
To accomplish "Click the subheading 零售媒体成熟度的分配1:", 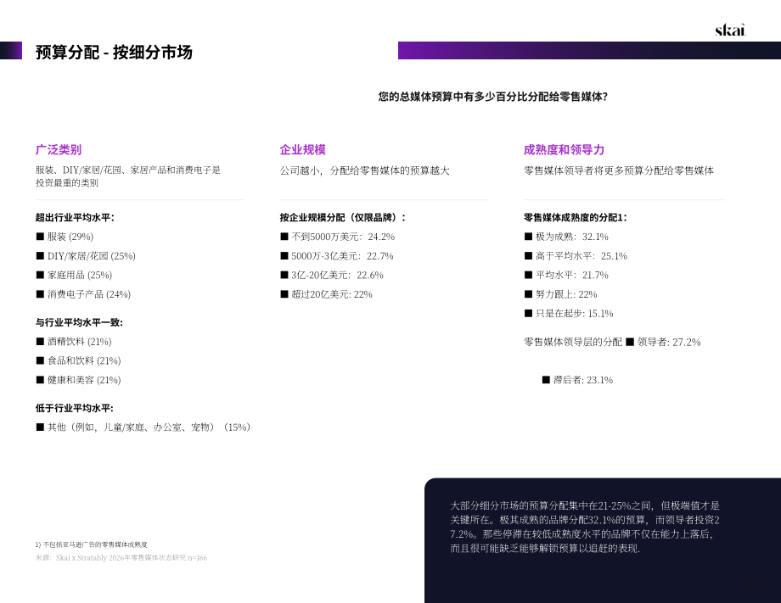I will click(575, 217).
